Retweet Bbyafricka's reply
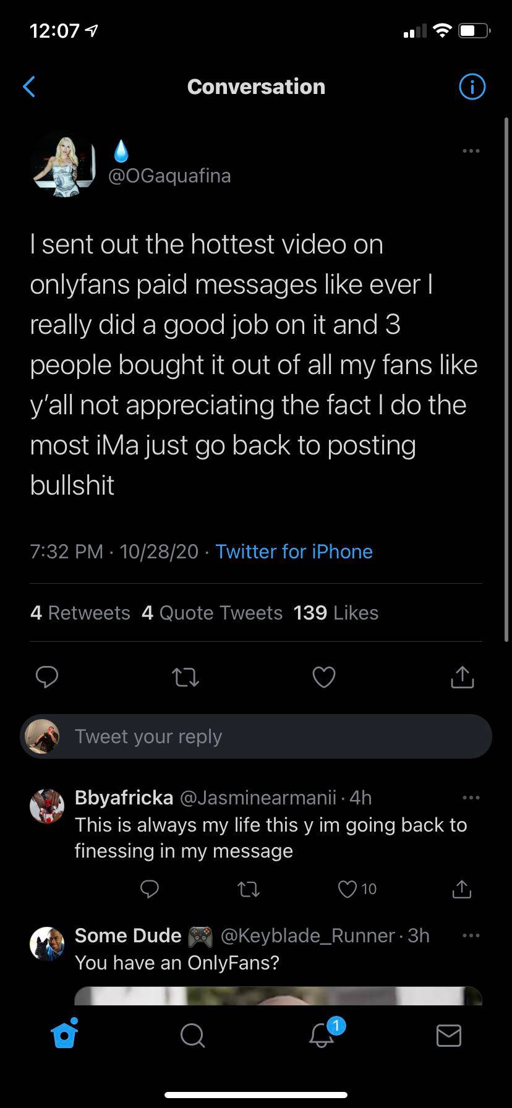This screenshot has width=512, height=1108. 249,889
